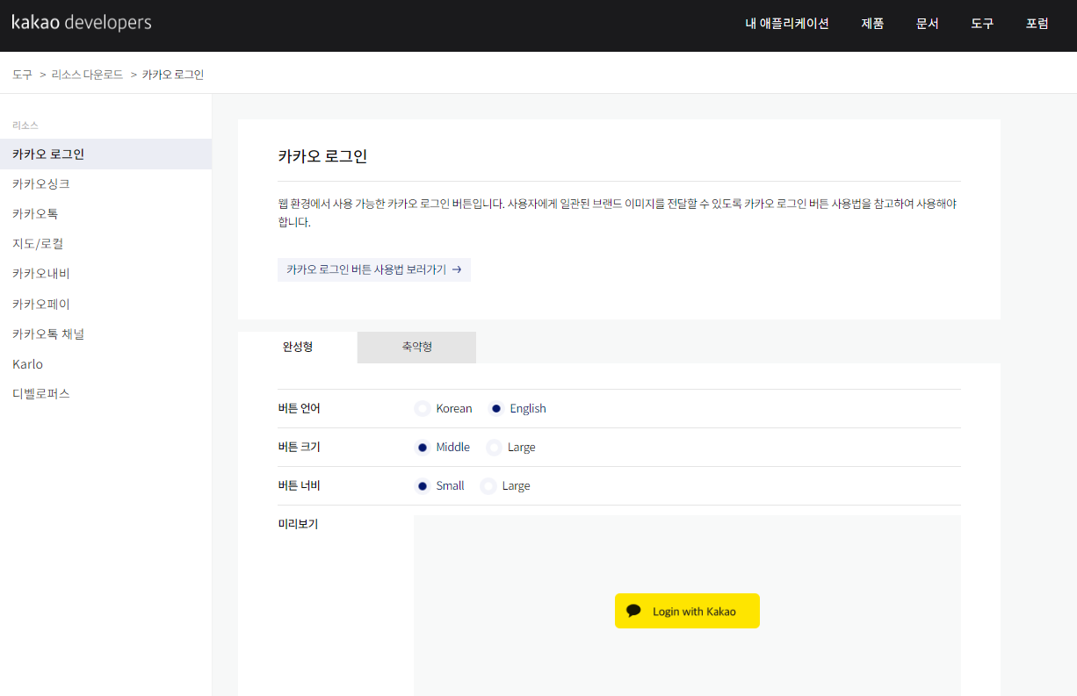Click the 카카오 로그인 page heading
Viewport: 1077px width, 696px height.
coord(322,156)
